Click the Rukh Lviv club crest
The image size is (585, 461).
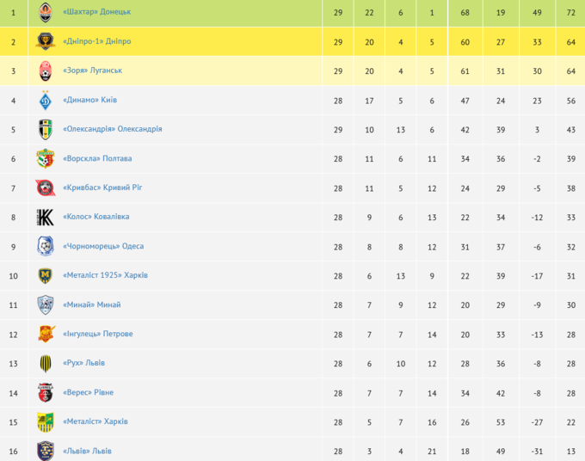pos(46,364)
